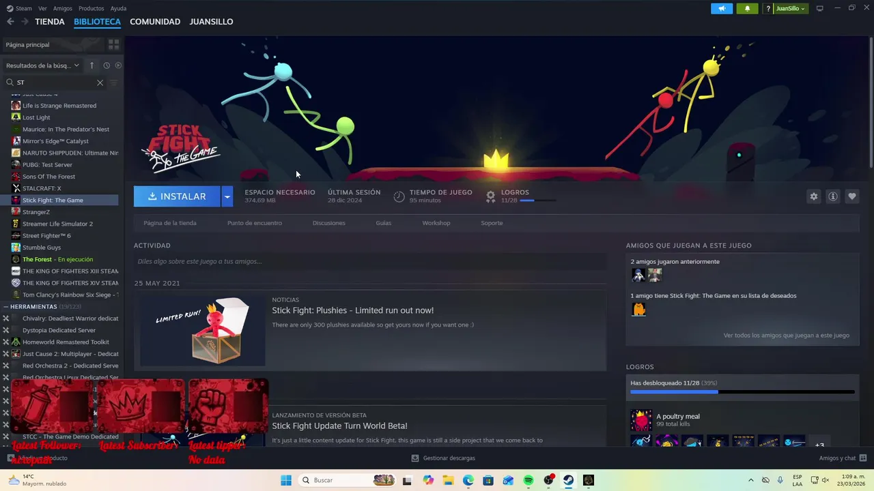Go to the COMUNIDAD tab
The image size is (874, 491).
pyautogui.click(x=155, y=22)
